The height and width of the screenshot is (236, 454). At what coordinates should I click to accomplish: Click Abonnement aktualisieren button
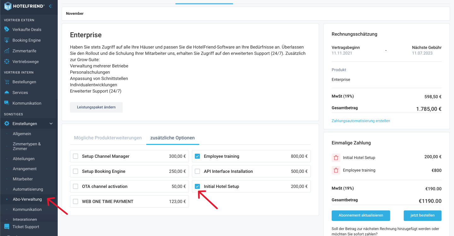[361, 216]
